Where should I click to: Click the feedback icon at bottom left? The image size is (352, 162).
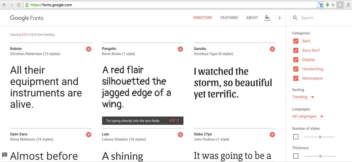pos(5,155)
